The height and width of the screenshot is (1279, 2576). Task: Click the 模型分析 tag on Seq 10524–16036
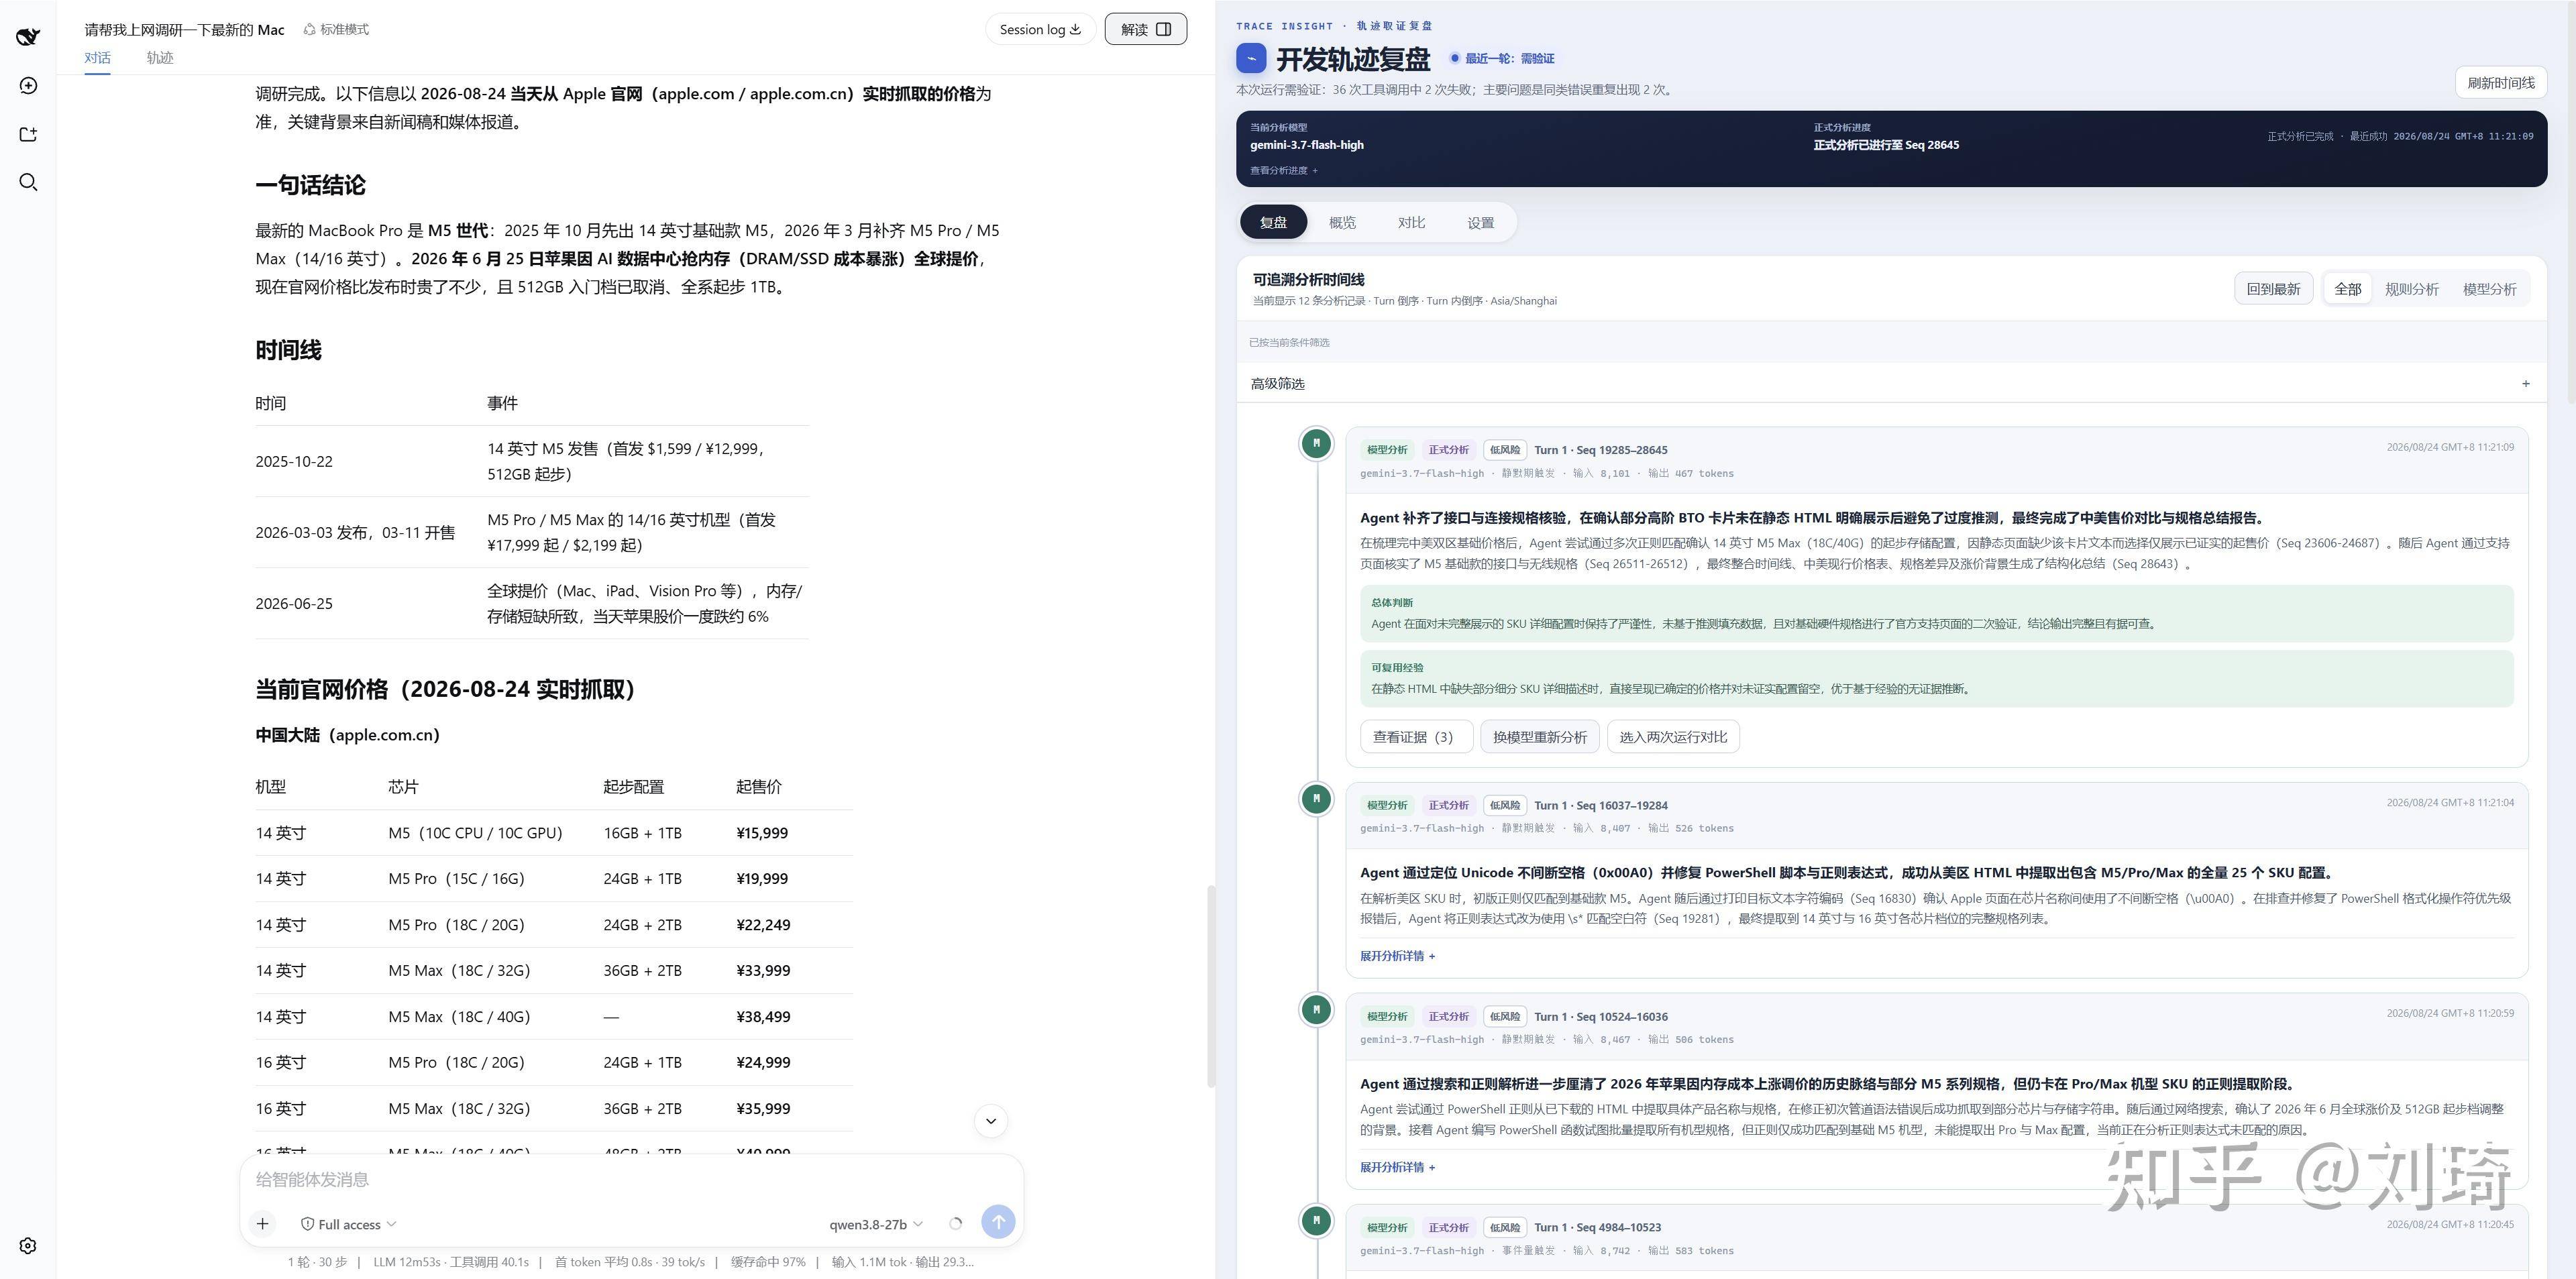(1387, 1016)
